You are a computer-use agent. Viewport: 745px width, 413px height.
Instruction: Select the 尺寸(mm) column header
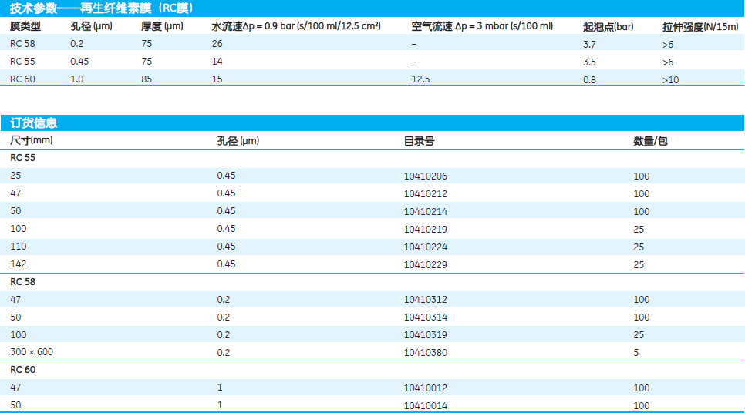32,140
